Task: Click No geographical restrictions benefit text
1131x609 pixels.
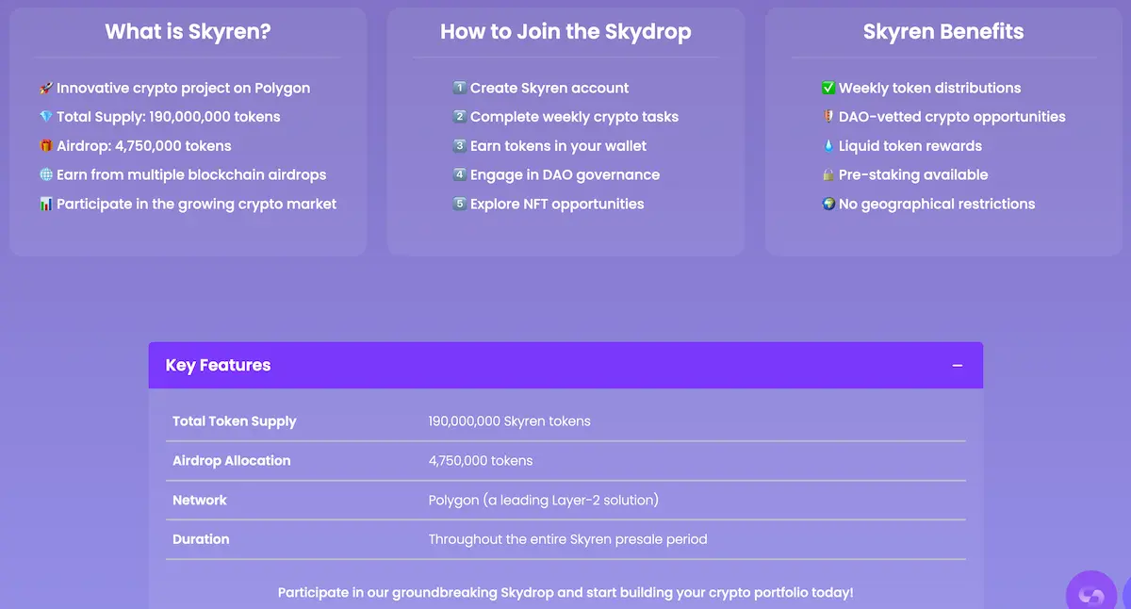Action: [937, 204]
